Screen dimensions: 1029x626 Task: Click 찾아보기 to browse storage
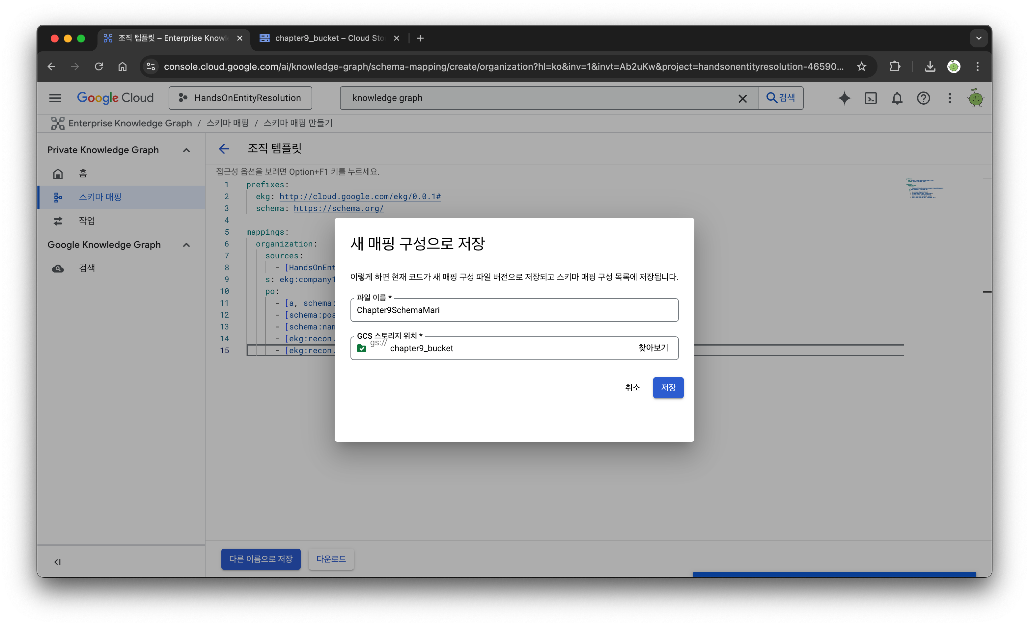tap(653, 348)
